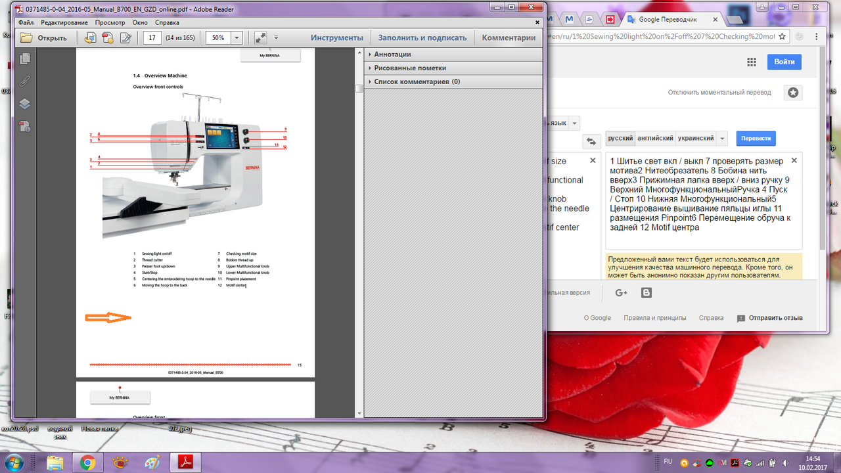
Task: Open the Заполнить и подписать pane
Action: 422,37
